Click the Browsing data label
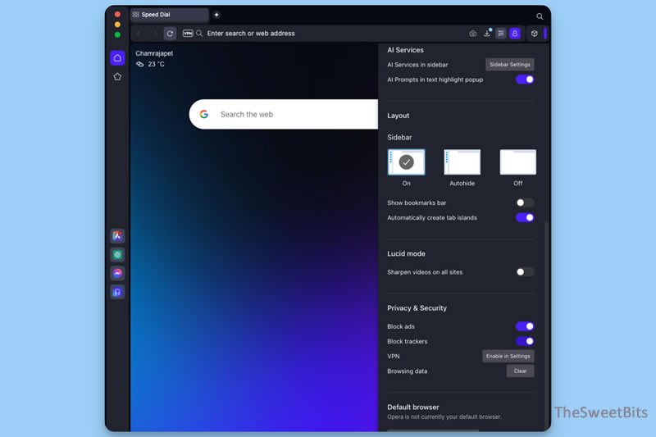This screenshot has width=656, height=437. 407,371
